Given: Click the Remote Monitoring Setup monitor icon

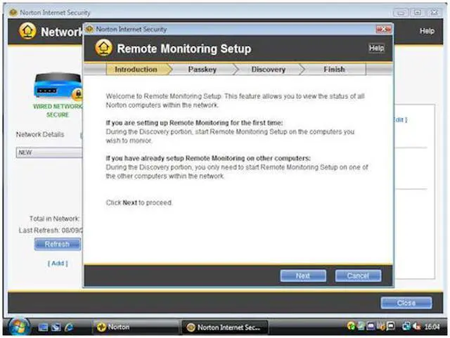Looking at the screenshot, I should pos(102,49).
